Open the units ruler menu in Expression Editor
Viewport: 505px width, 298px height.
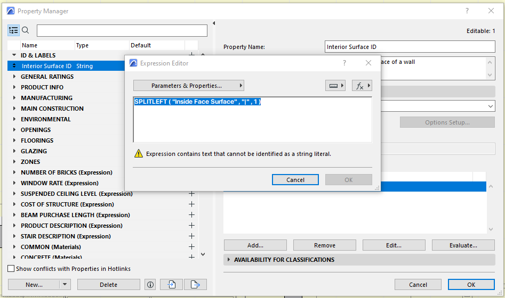click(x=335, y=86)
